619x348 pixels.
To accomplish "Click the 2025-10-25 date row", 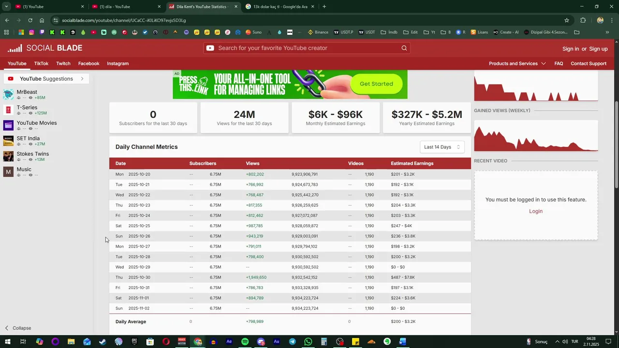I will coord(290,226).
